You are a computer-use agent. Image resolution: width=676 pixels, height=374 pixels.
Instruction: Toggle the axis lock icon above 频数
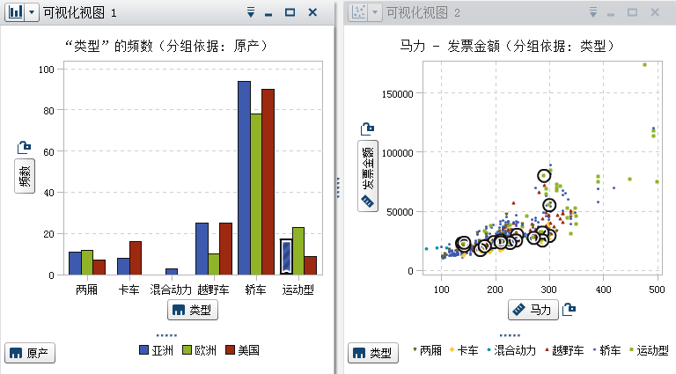click(24, 147)
